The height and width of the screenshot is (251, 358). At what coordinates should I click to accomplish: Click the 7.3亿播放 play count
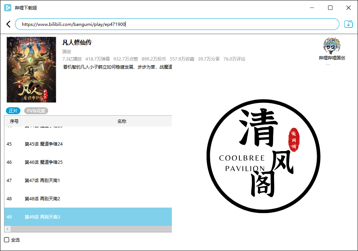click(72, 59)
